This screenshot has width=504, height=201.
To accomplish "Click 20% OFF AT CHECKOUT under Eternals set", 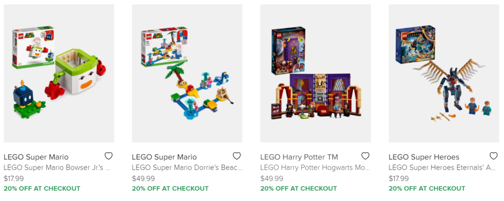I will tap(427, 188).
